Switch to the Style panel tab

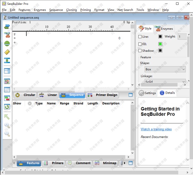click(x=145, y=29)
